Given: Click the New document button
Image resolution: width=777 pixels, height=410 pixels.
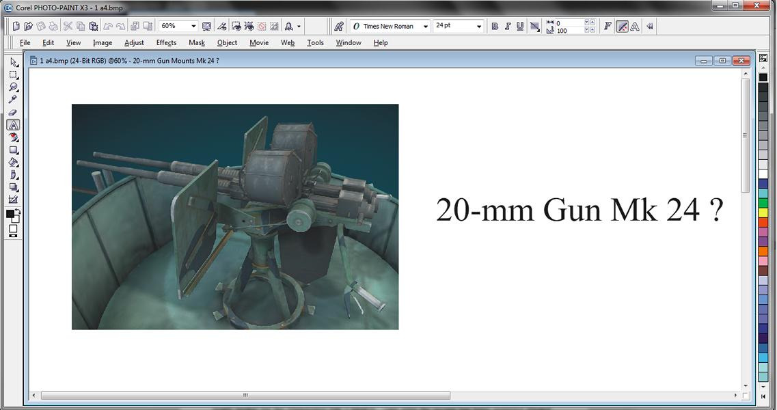Looking at the screenshot, I should point(16,26).
